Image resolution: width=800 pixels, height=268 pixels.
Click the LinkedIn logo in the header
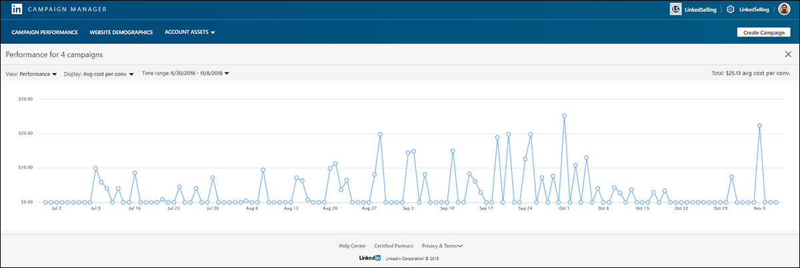(x=17, y=9)
